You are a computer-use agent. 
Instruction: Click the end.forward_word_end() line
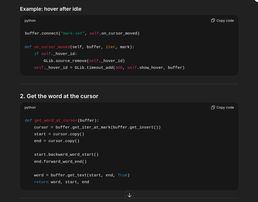tap(60, 162)
